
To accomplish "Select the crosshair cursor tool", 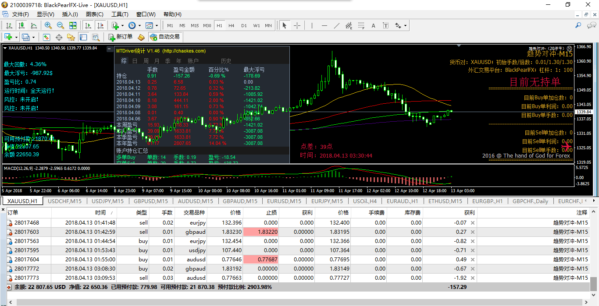I will [297, 25].
